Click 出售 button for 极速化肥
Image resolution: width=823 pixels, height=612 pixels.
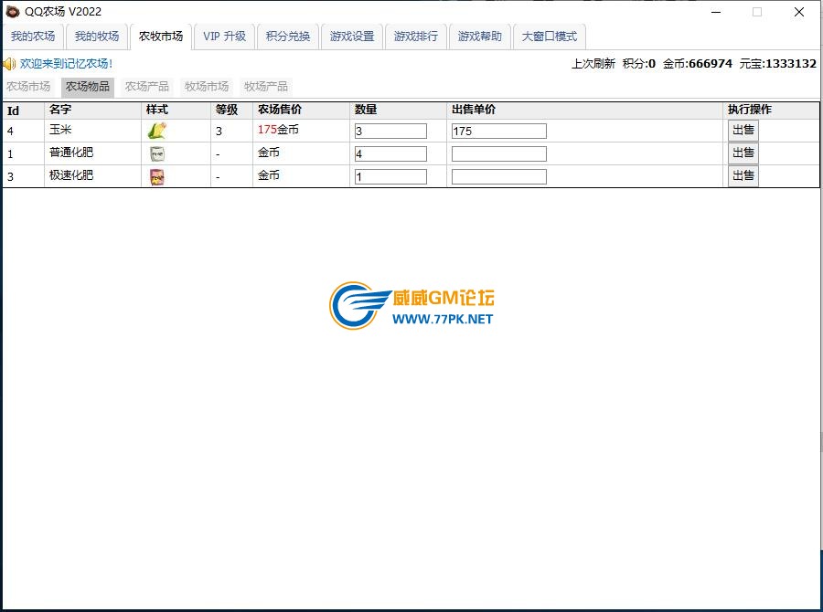tap(743, 175)
